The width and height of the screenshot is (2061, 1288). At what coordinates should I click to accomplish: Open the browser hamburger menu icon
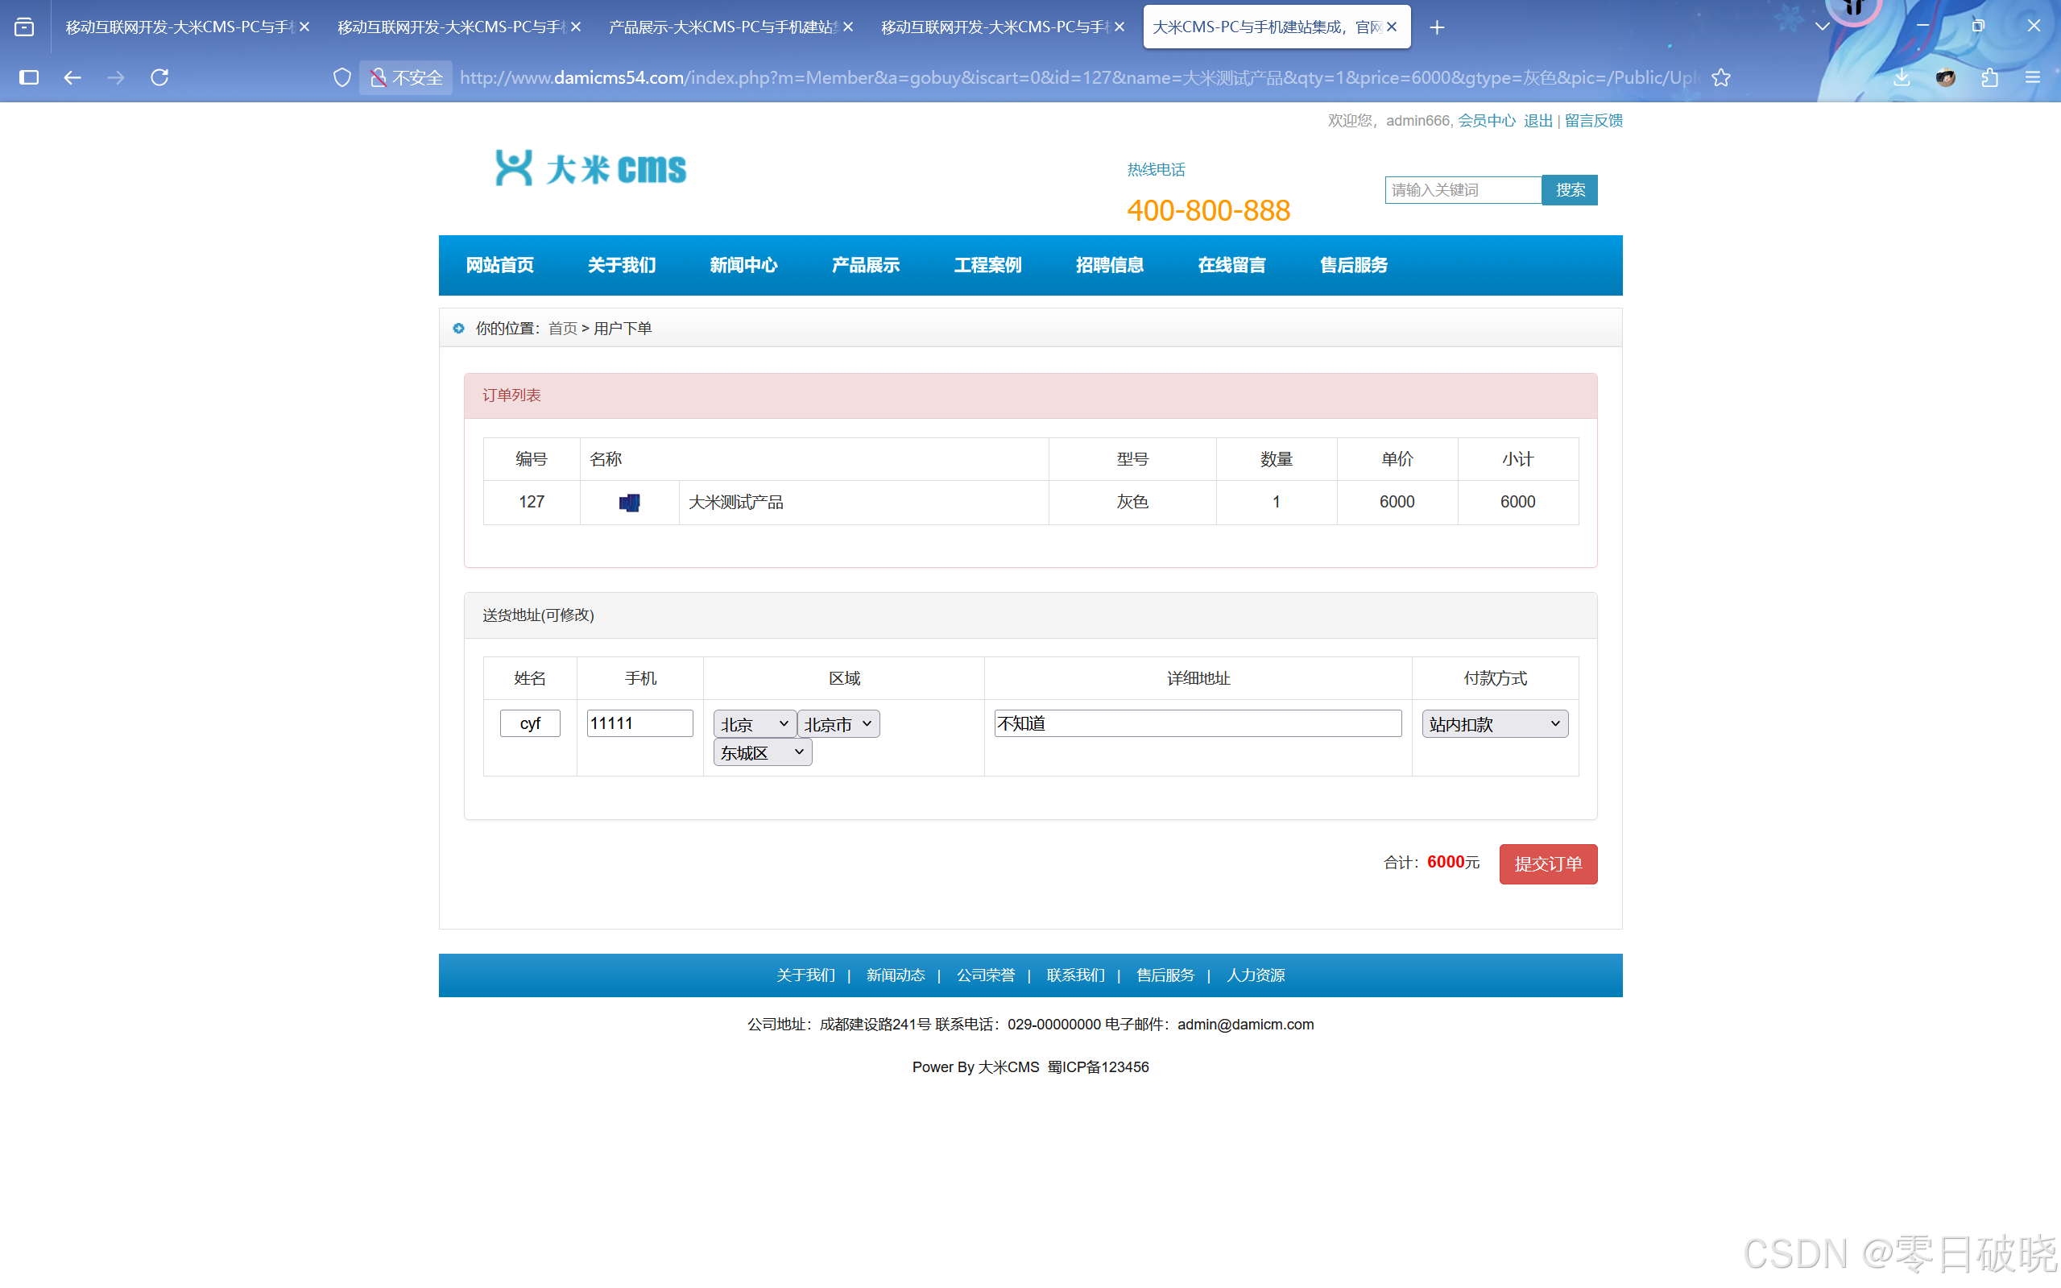tap(2033, 77)
